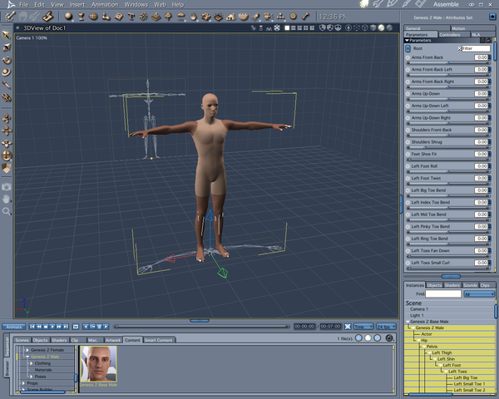Viewport: 499px width, 399px height.
Task: Open the Smart Content tab
Action: [x=159, y=340]
